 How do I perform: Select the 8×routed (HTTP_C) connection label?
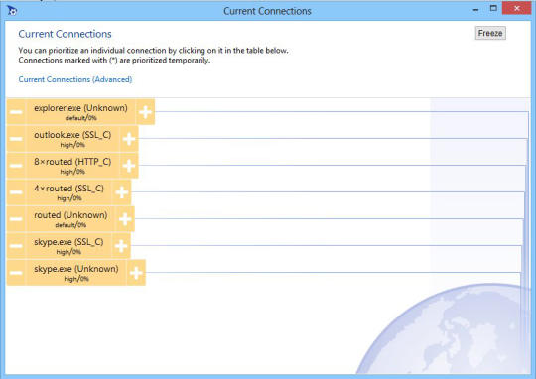(72, 166)
